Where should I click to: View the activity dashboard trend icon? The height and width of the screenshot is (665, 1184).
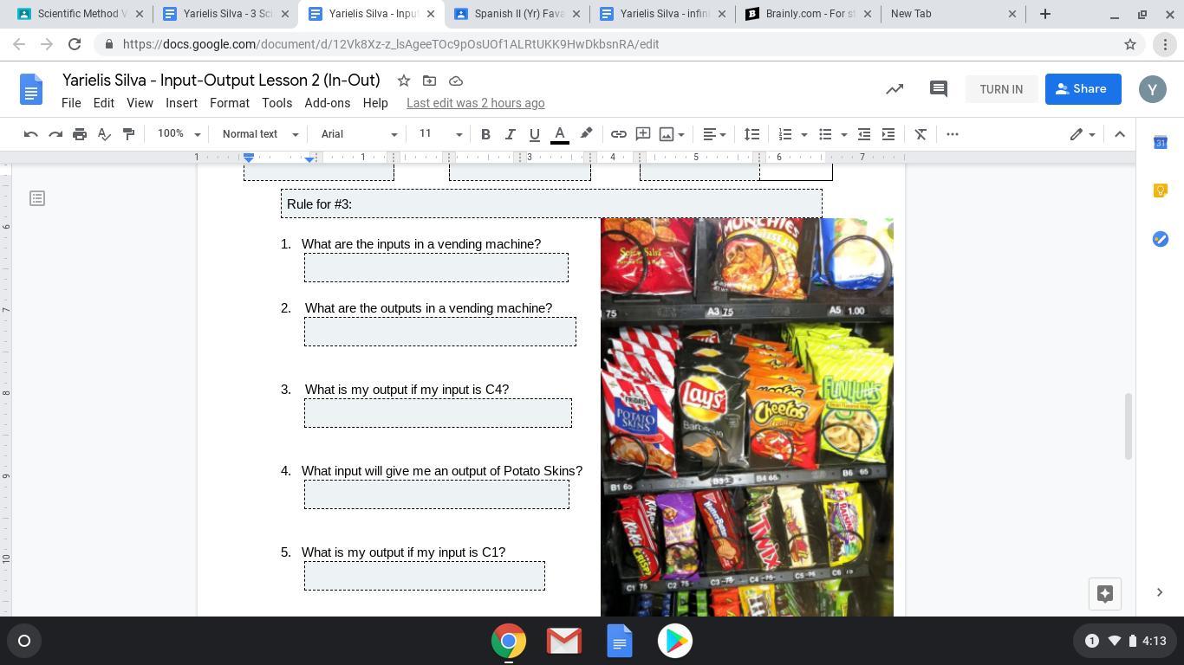coord(895,89)
